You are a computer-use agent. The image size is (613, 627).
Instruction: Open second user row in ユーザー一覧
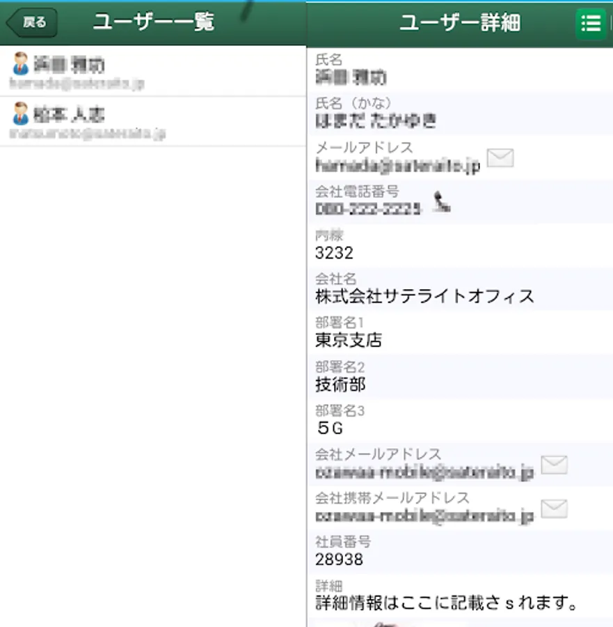(x=153, y=121)
